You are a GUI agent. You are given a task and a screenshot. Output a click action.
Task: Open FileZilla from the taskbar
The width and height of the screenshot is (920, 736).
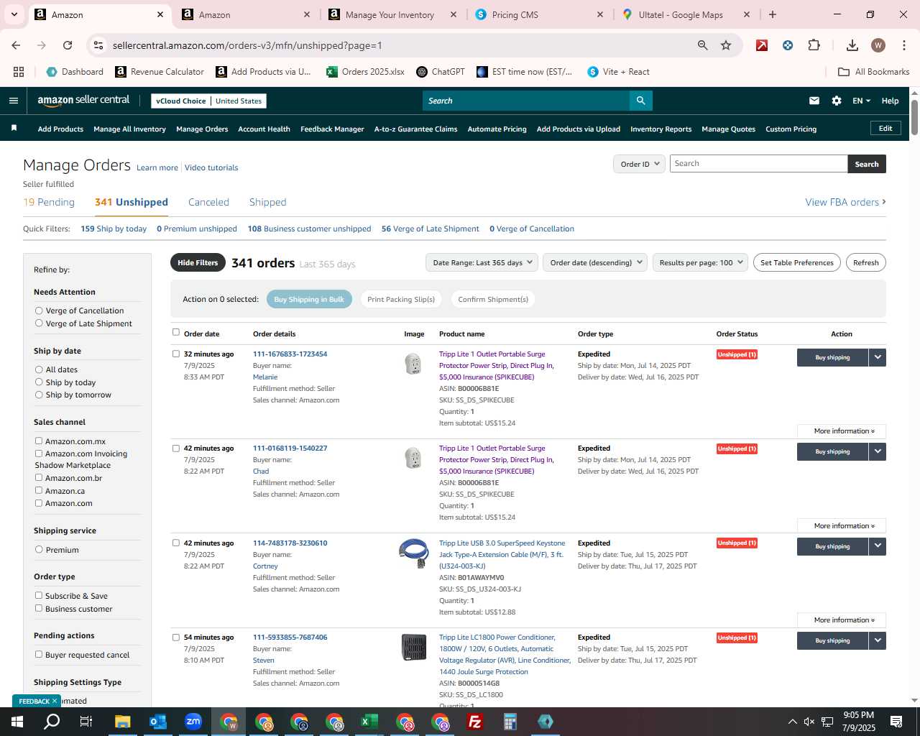tap(474, 722)
